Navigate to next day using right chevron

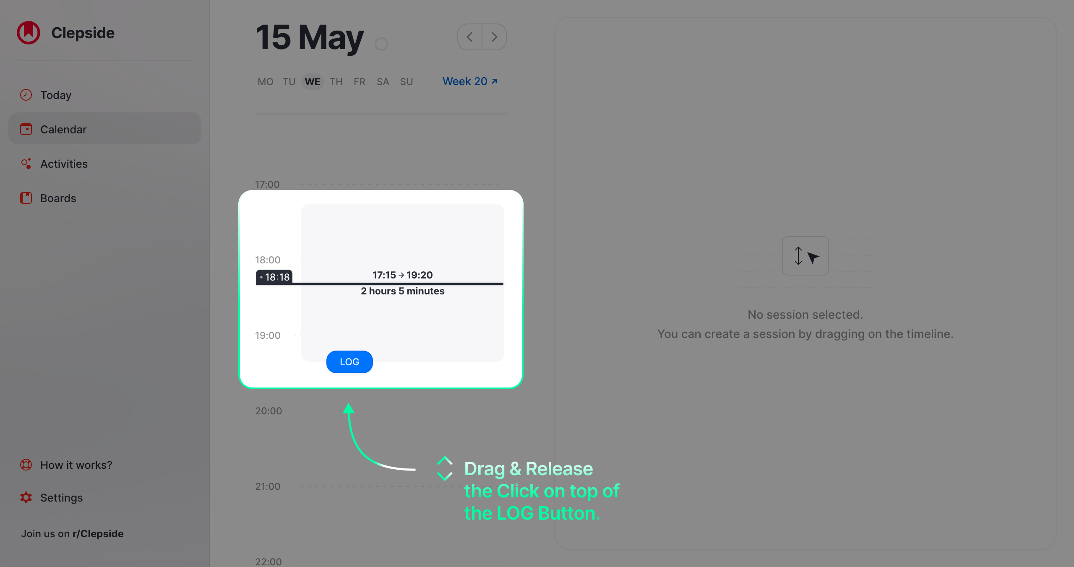494,36
